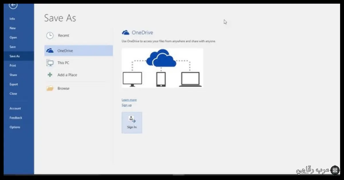The height and width of the screenshot is (180, 344).
Task: Open the Account page
Action: click(15, 108)
